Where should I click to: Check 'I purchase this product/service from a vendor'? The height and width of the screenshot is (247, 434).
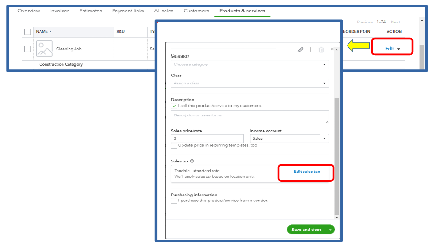click(x=174, y=201)
